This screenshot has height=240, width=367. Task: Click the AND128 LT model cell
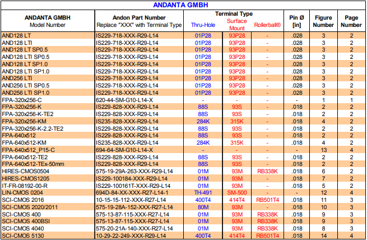[x=16, y=35]
